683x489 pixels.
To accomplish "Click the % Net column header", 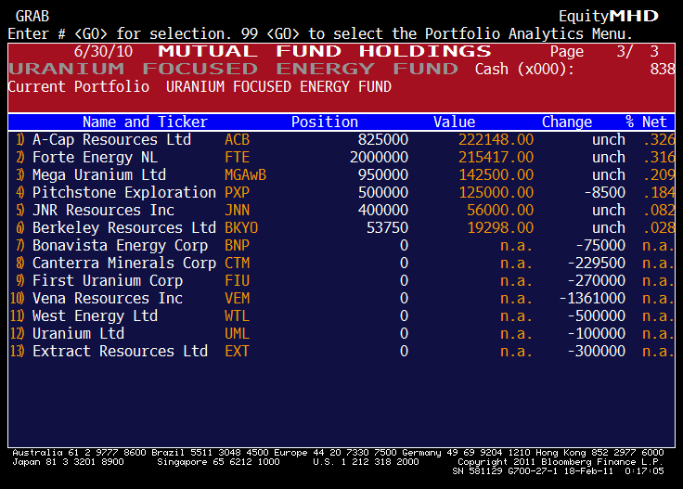I will [646, 122].
